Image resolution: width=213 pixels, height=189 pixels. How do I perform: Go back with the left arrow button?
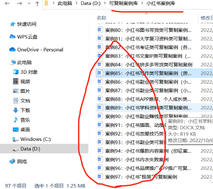pos(7,3)
